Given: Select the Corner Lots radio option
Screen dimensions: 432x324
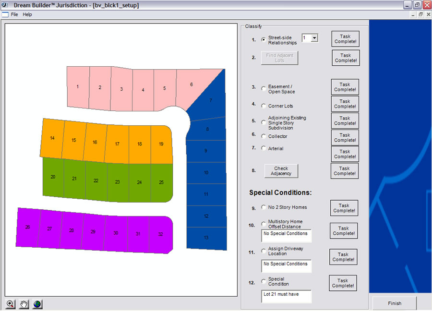Looking at the screenshot, I should coord(264,106).
